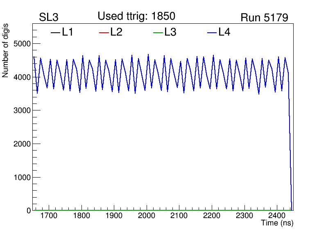This screenshot has width=326, height=234.
Task: Select the L3 legend label text
Action: (170, 32)
